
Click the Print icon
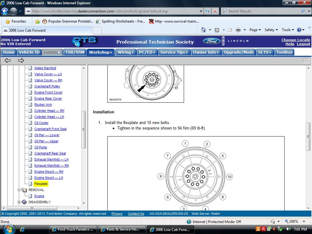click(238, 30)
